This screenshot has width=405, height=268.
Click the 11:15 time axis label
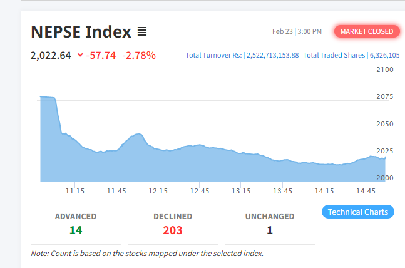pyautogui.click(x=75, y=190)
